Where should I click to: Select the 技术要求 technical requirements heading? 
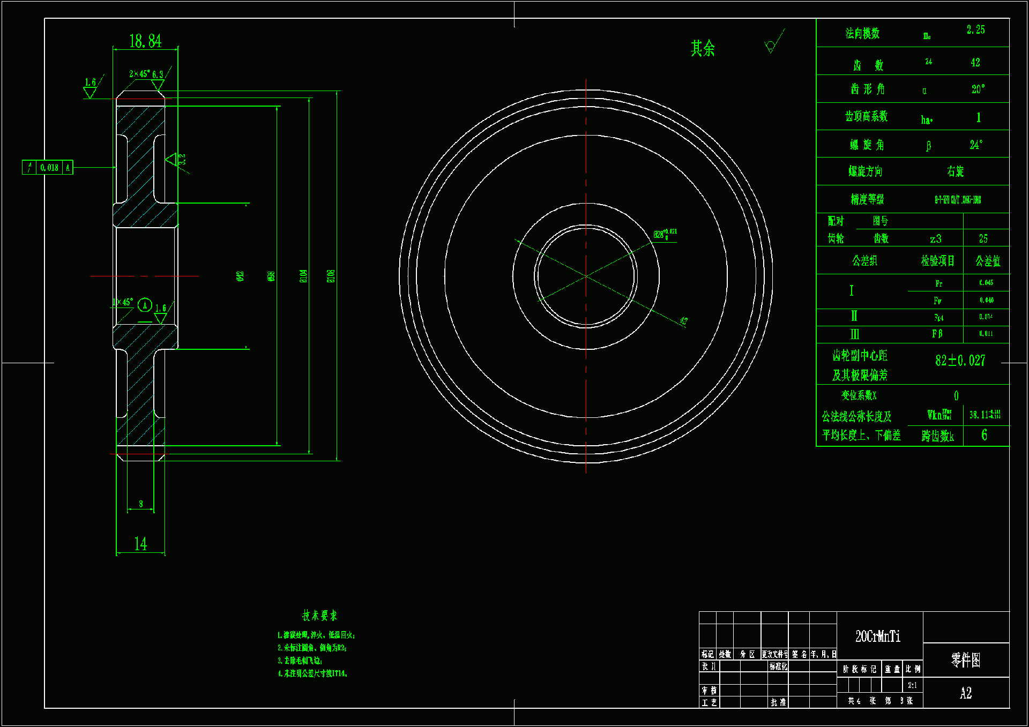pyautogui.click(x=319, y=616)
